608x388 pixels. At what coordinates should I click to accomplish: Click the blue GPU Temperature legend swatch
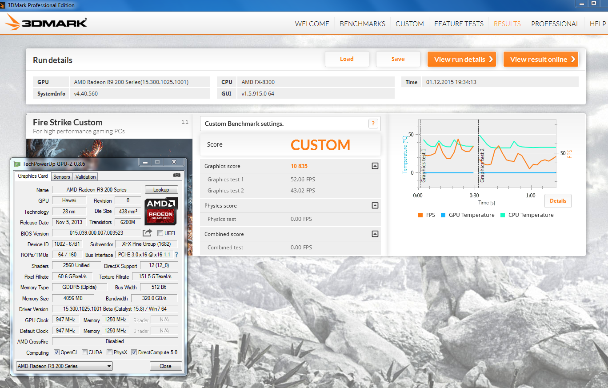pos(443,215)
